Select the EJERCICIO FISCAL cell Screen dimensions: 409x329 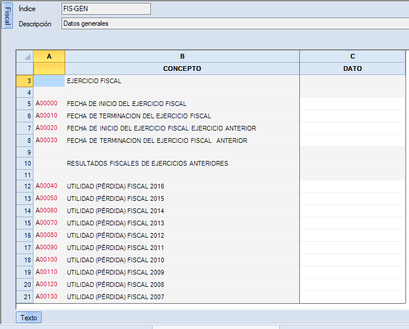tap(182, 81)
